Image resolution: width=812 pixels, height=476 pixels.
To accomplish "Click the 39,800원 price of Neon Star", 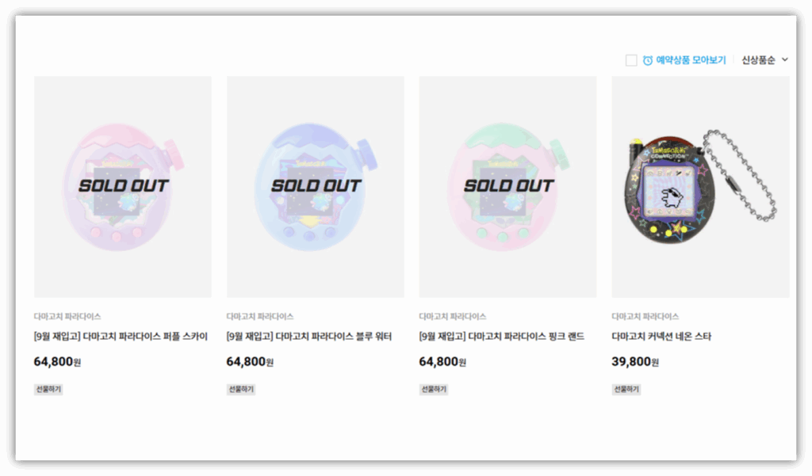I will coord(635,362).
